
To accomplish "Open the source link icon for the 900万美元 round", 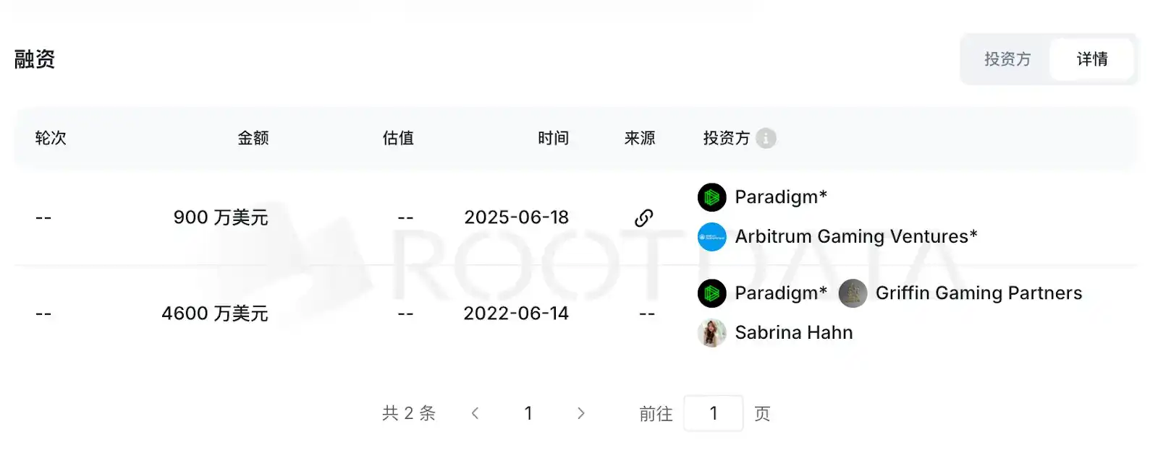I will click(643, 217).
